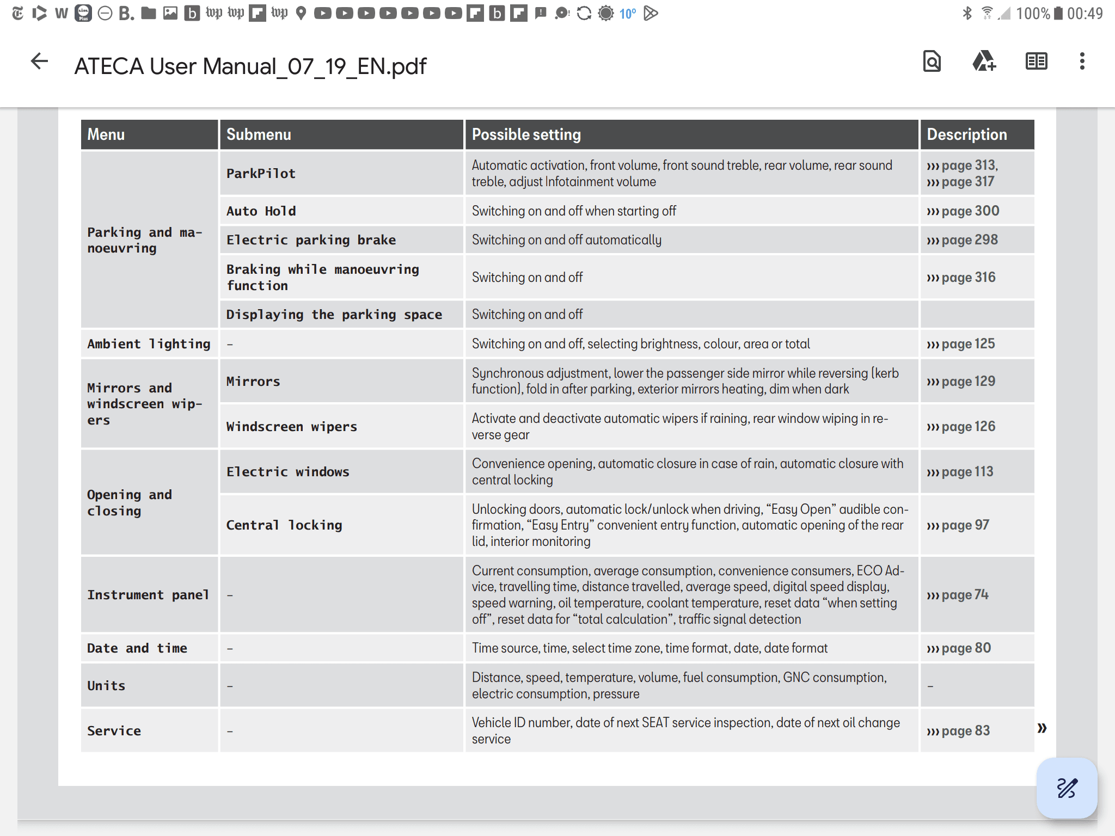The image size is (1115, 836).
Task: Tap the ATECA User Manual file title
Action: [250, 66]
